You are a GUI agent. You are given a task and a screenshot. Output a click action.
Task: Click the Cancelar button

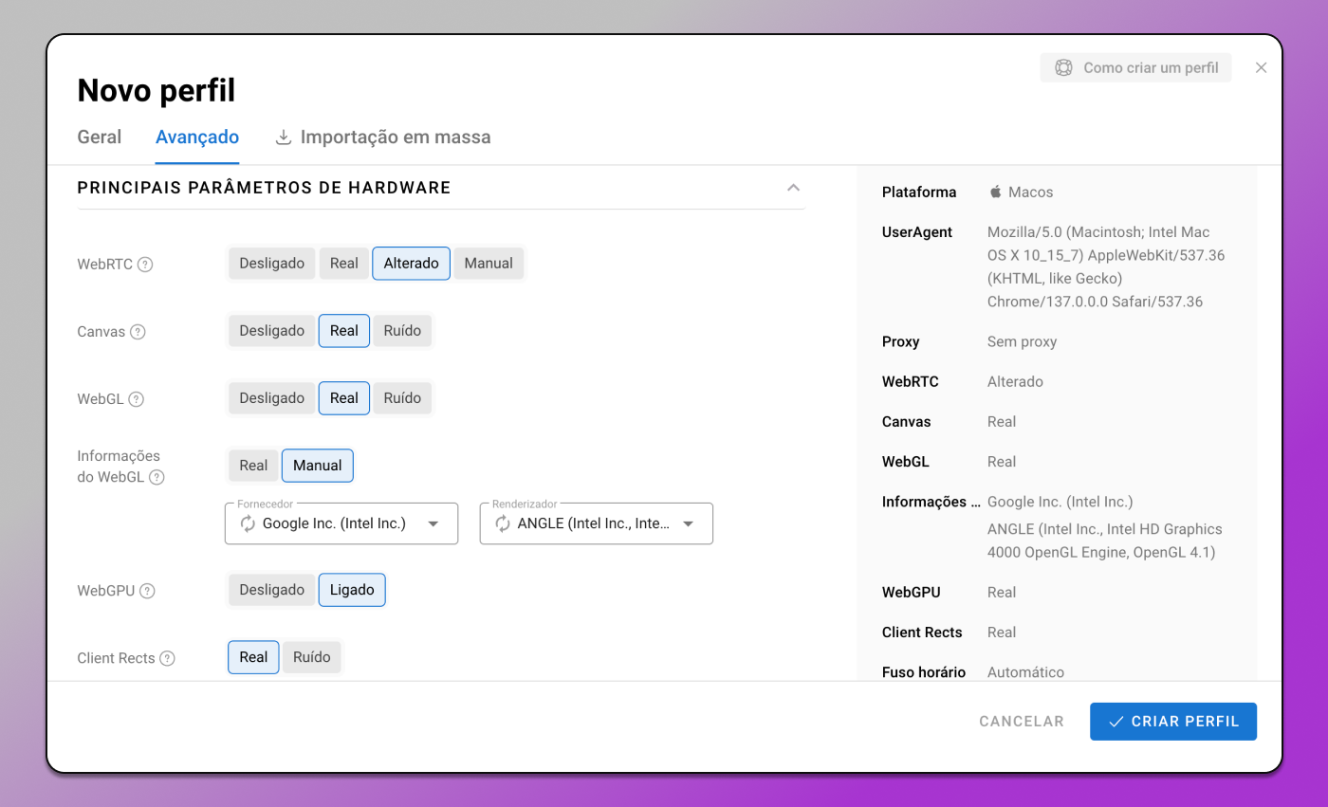(1022, 722)
